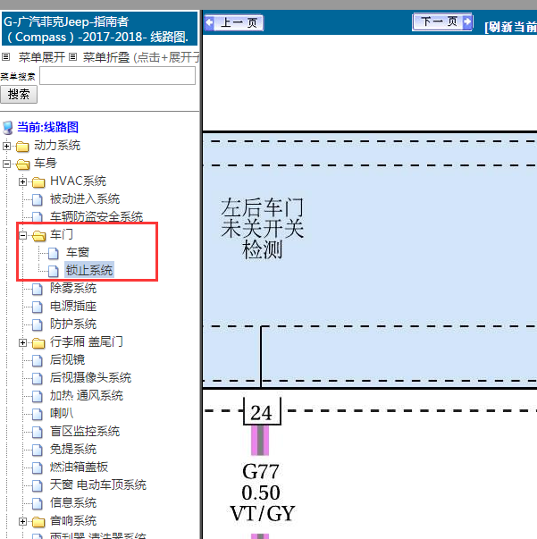The width and height of the screenshot is (537, 539).
Task: Click the 音响系统 folder icon
Action: pyautogui.click(x=38, y=522)
